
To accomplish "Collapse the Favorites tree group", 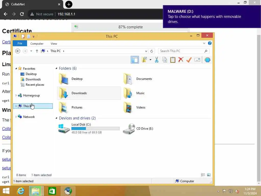I will pos(16,68).
